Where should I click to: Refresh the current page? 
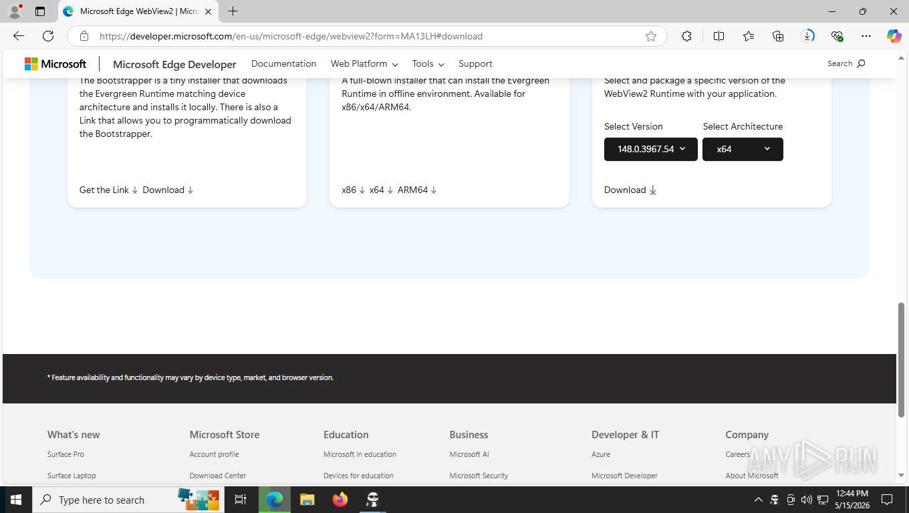tap(48, 36)
